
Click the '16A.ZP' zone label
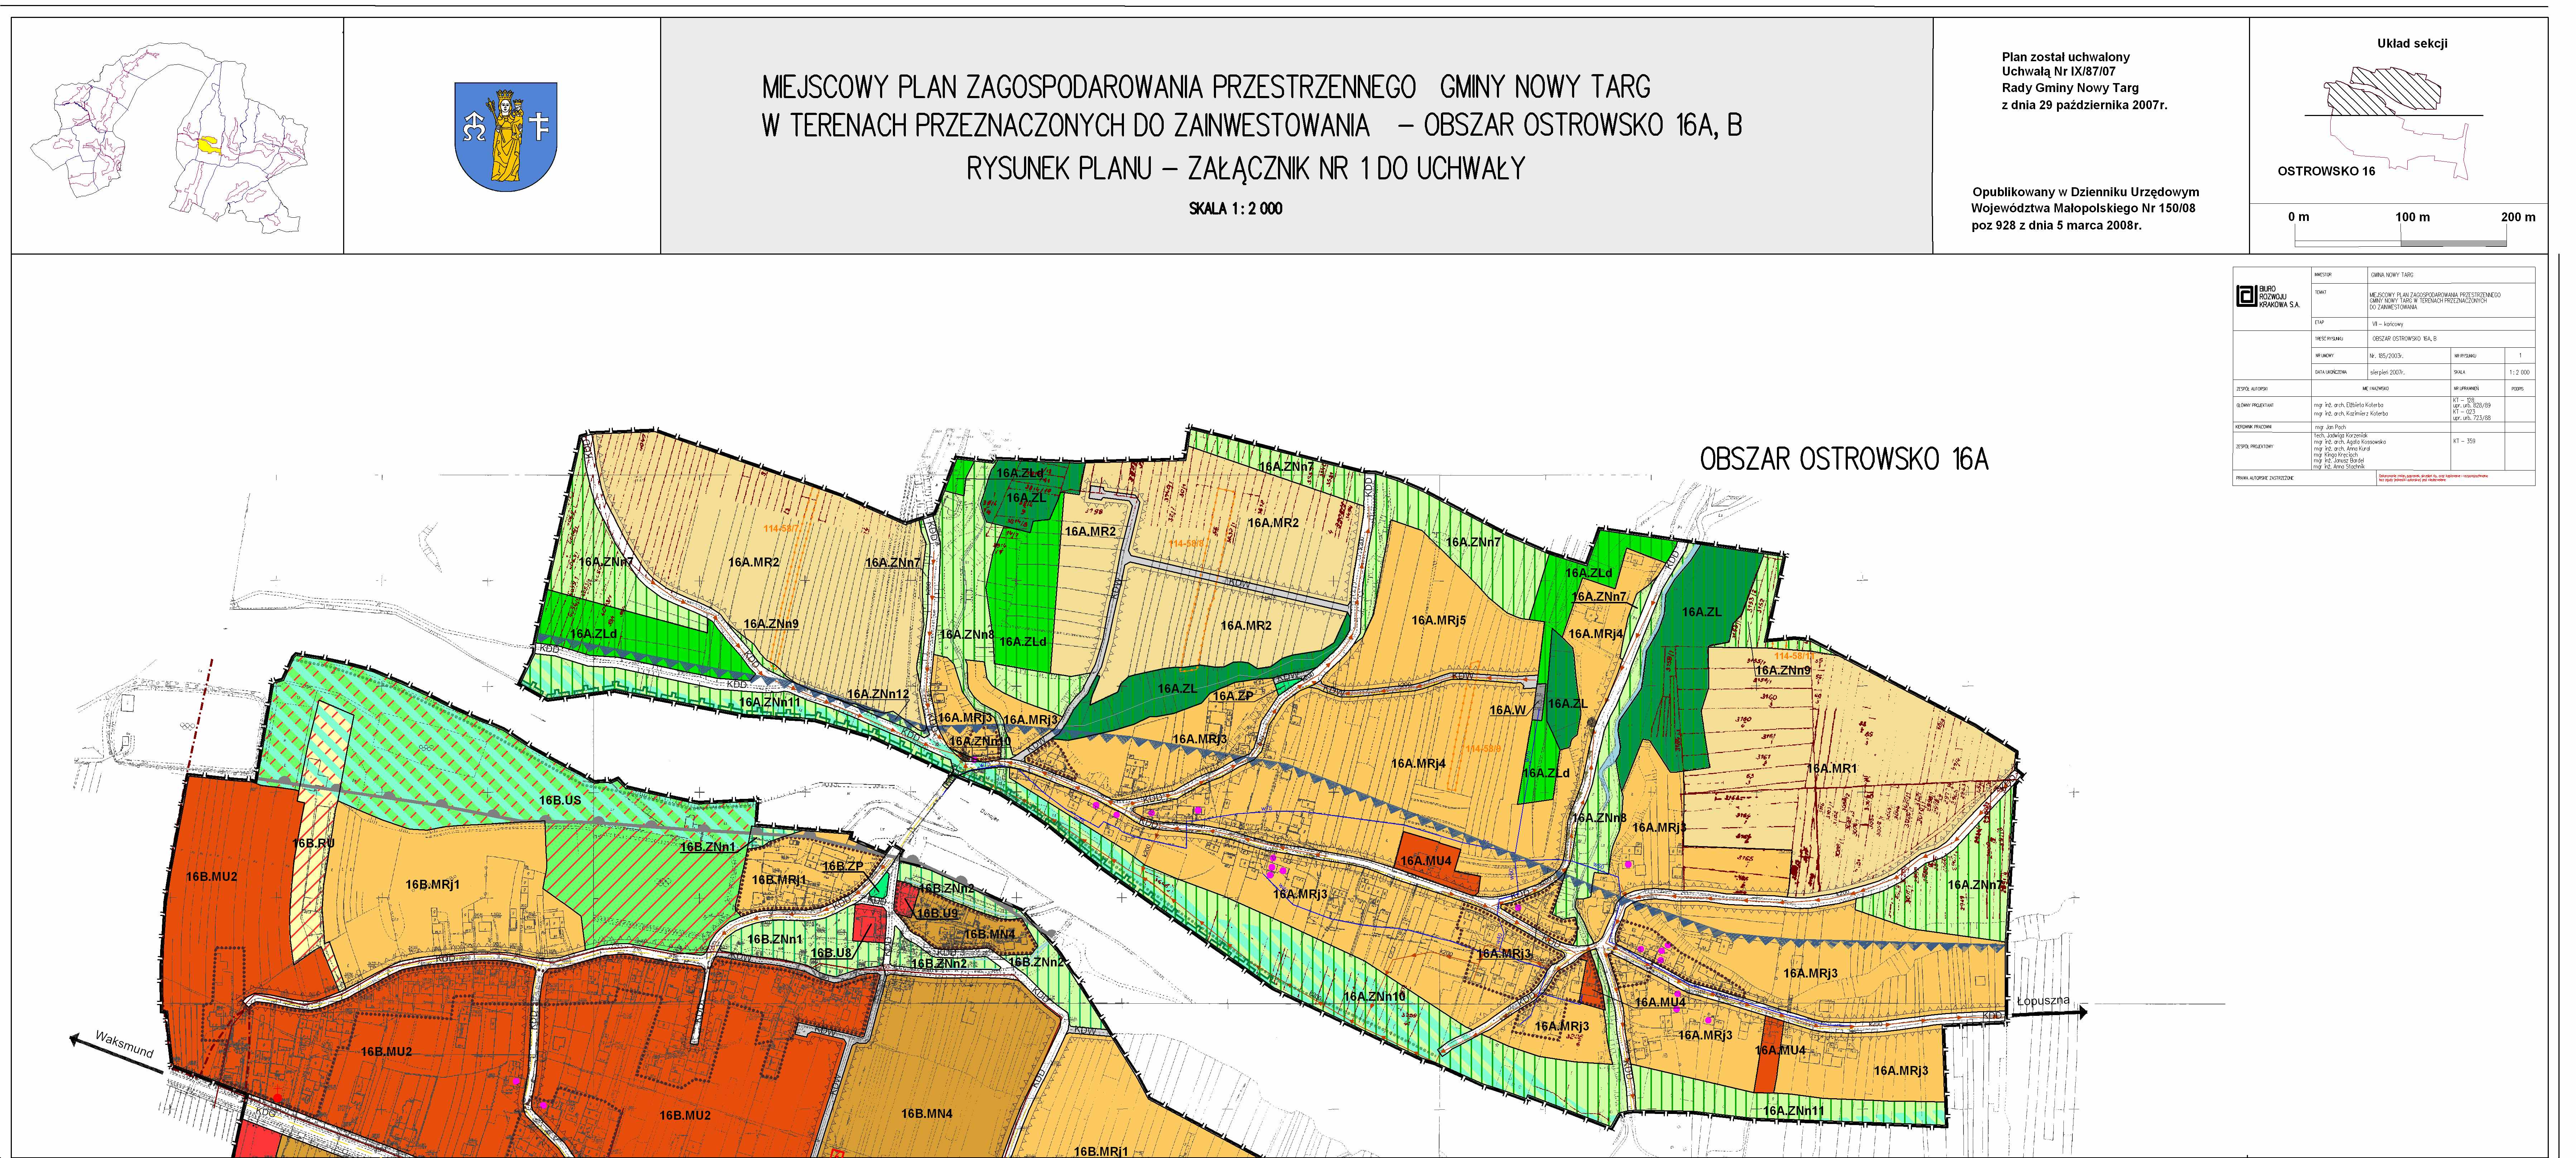click(x=1233, y=696)
